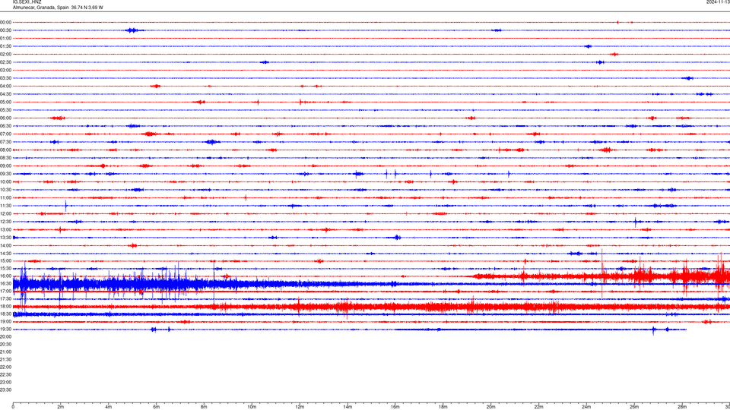Click the 01:30 time row label
Screen dimensions: 730x410
tap(5, 46)
